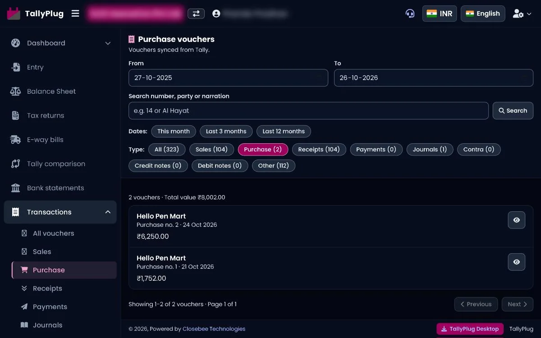Image resolution: width=541 pixels, height=338 pixels.
Task: Toggle the hamburger sidebar menu
Action: click(x=75, y=14)
